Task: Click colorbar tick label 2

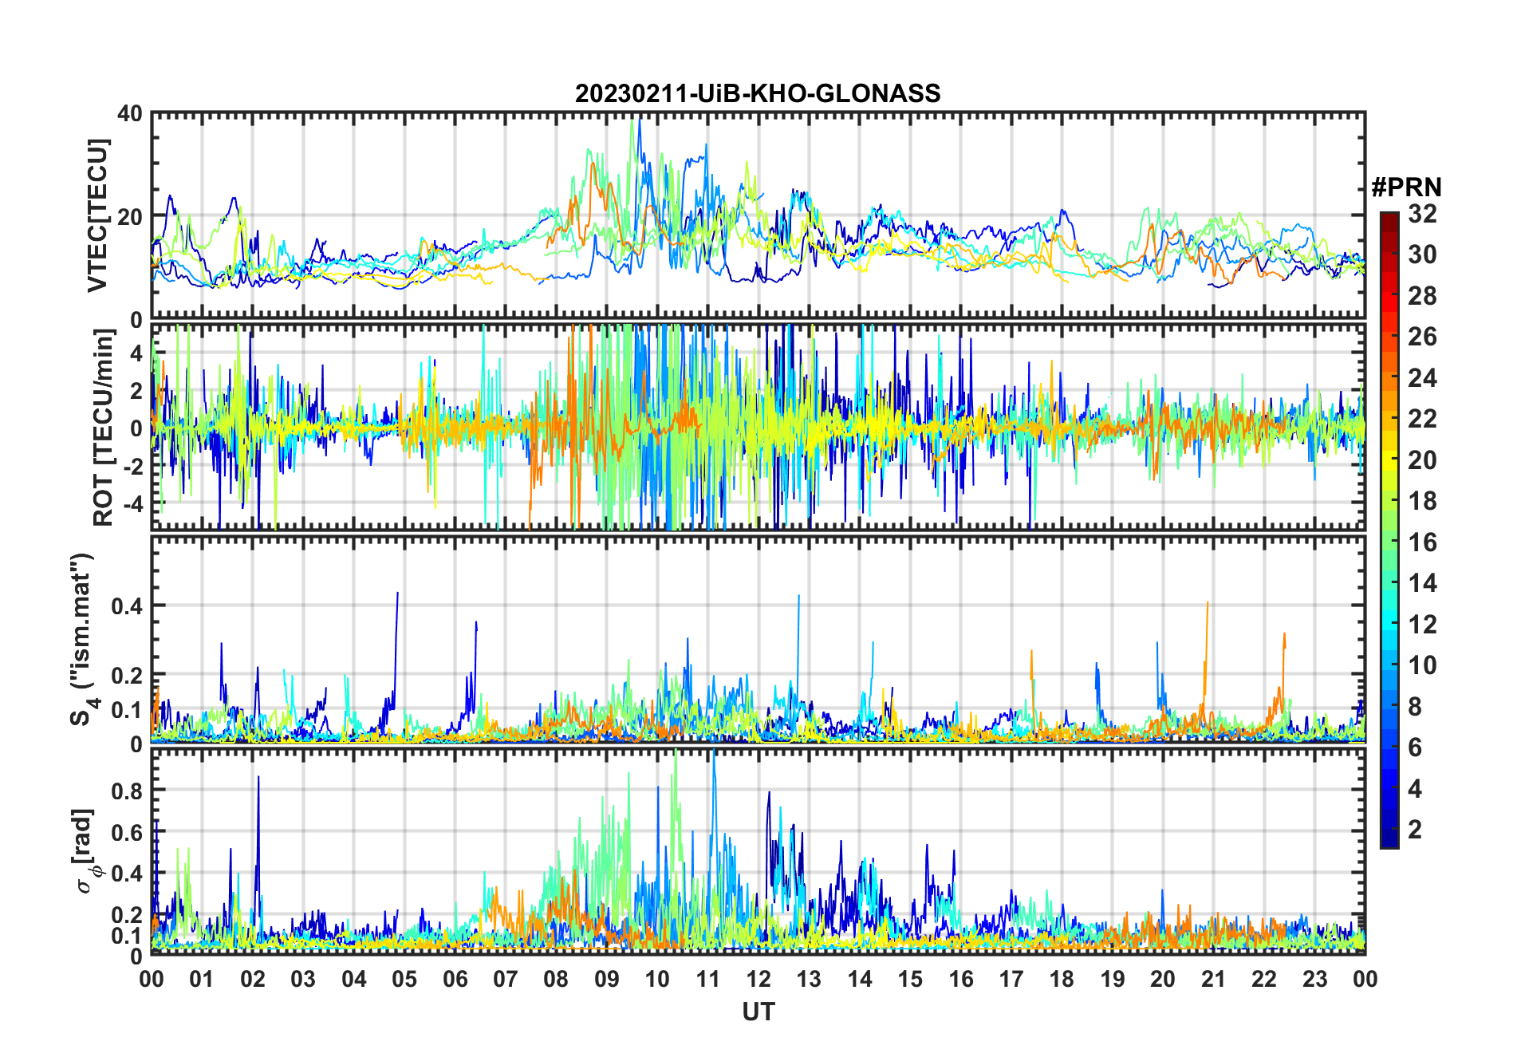Action: click(1415, 830)
